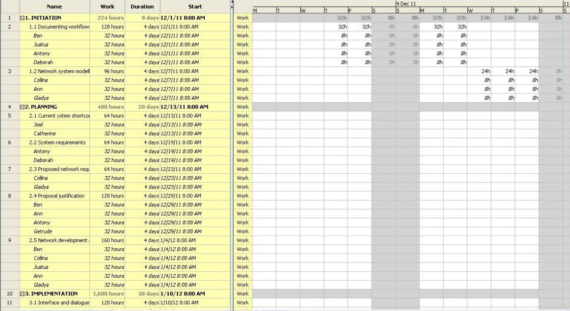Image resolution: width=570 pixels, height=311 pixels.
Task: Select row 9 by its ID number
Action: [x=9, y=241]
